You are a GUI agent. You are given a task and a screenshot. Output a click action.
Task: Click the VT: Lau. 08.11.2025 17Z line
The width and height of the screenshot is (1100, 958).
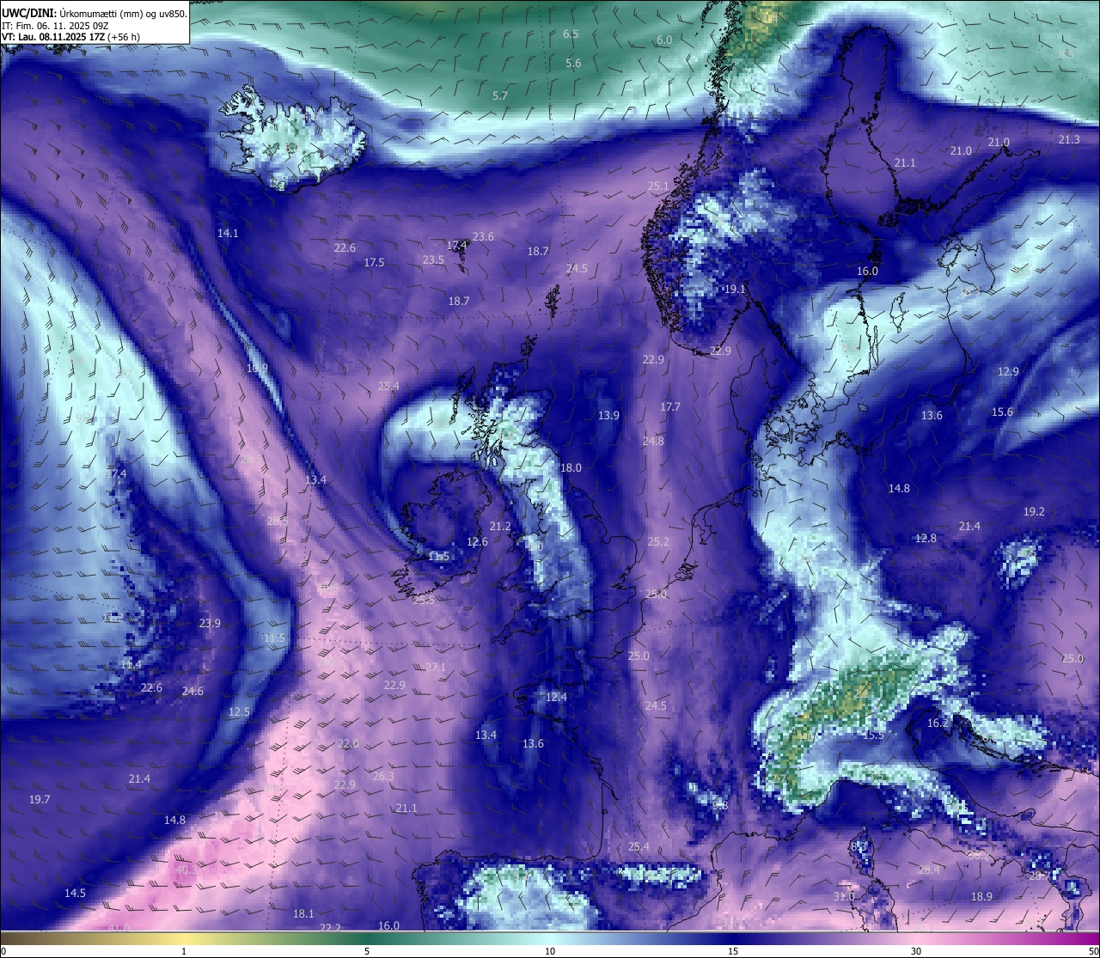[70, 37]
